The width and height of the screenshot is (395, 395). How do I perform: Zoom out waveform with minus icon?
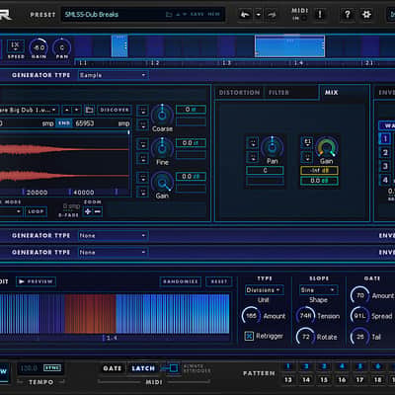(x=98, y=211)
